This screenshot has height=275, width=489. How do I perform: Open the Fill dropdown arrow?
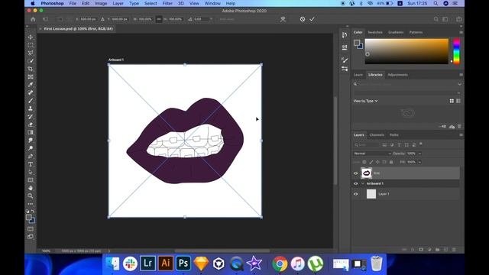click(419, 162)
